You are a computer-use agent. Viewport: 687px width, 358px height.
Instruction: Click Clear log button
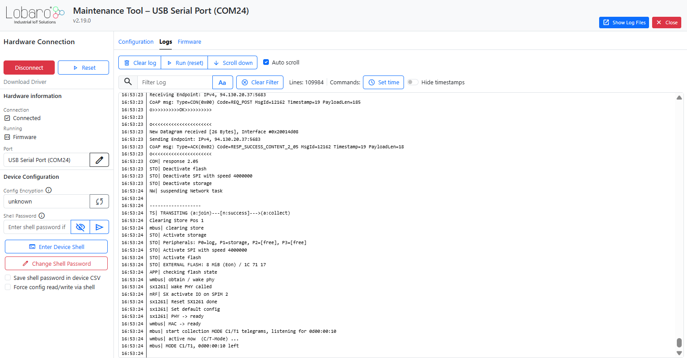pyautogui.click(x=140, y=63)
